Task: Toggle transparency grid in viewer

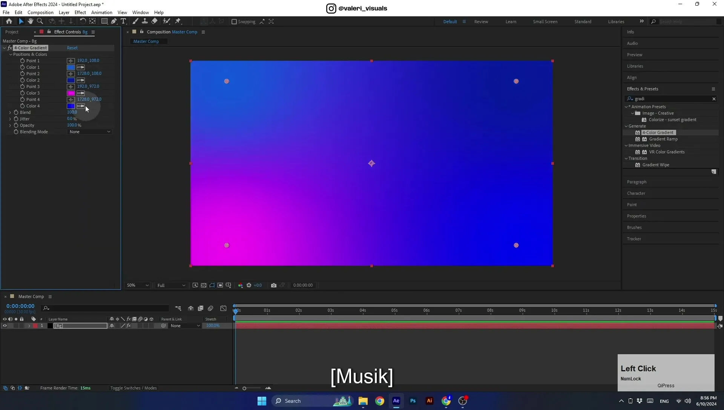Action: [204, 285]
